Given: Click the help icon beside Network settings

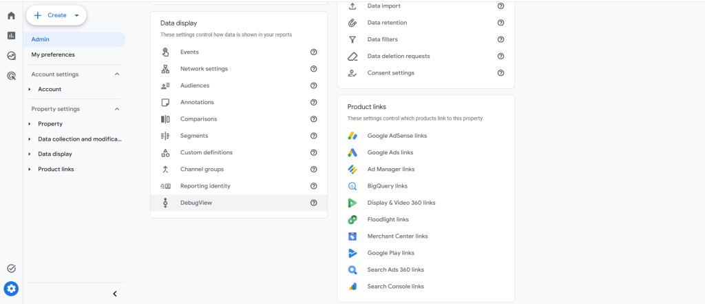Looking at the screenshot, I should click(x=314, y=69).
